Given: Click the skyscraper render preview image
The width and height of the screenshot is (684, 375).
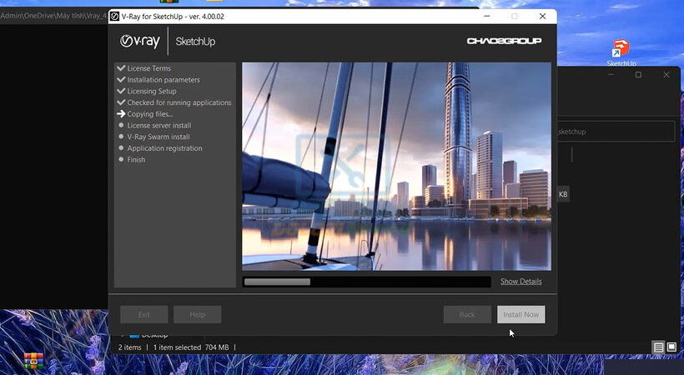Looking at the screenshot, I should pyautogui.click(x=396, y=166).
